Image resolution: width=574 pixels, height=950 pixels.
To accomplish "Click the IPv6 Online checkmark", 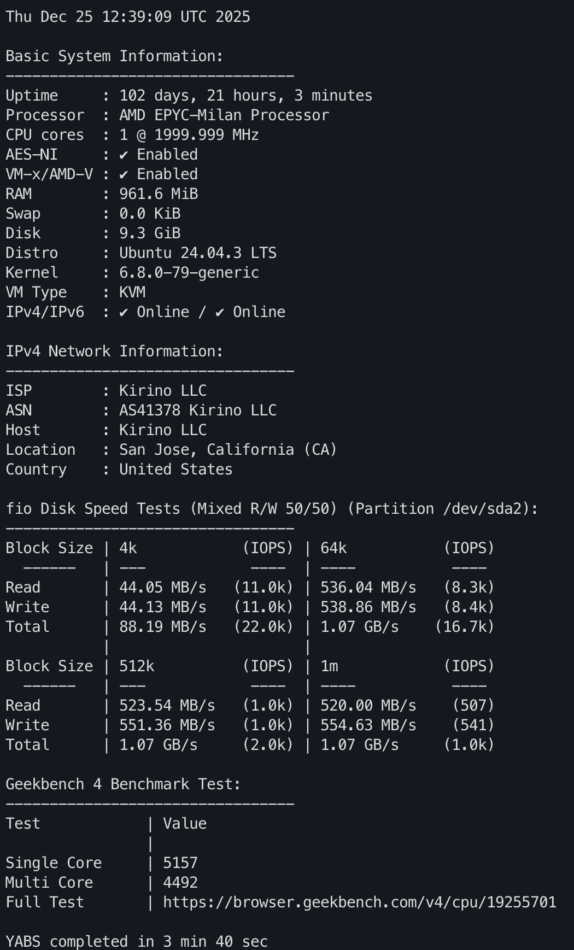I will click(x=220, y=312).
